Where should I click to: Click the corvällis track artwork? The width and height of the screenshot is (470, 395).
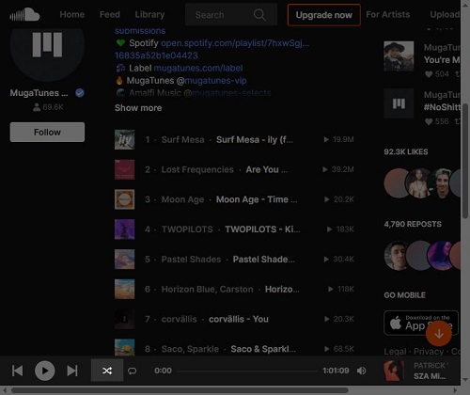(125, 319)
